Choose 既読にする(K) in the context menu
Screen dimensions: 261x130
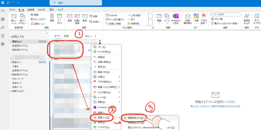coord(107,72)
